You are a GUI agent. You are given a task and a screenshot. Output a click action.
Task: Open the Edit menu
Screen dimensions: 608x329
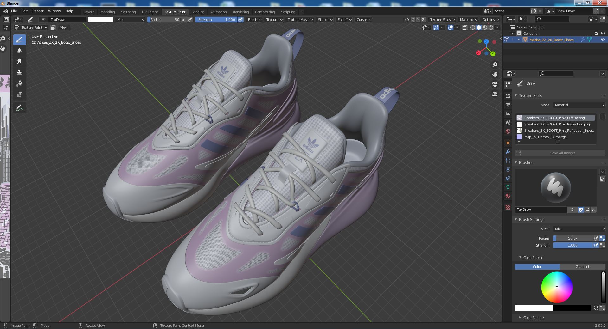pyautogui.click(x=24, y=11)
